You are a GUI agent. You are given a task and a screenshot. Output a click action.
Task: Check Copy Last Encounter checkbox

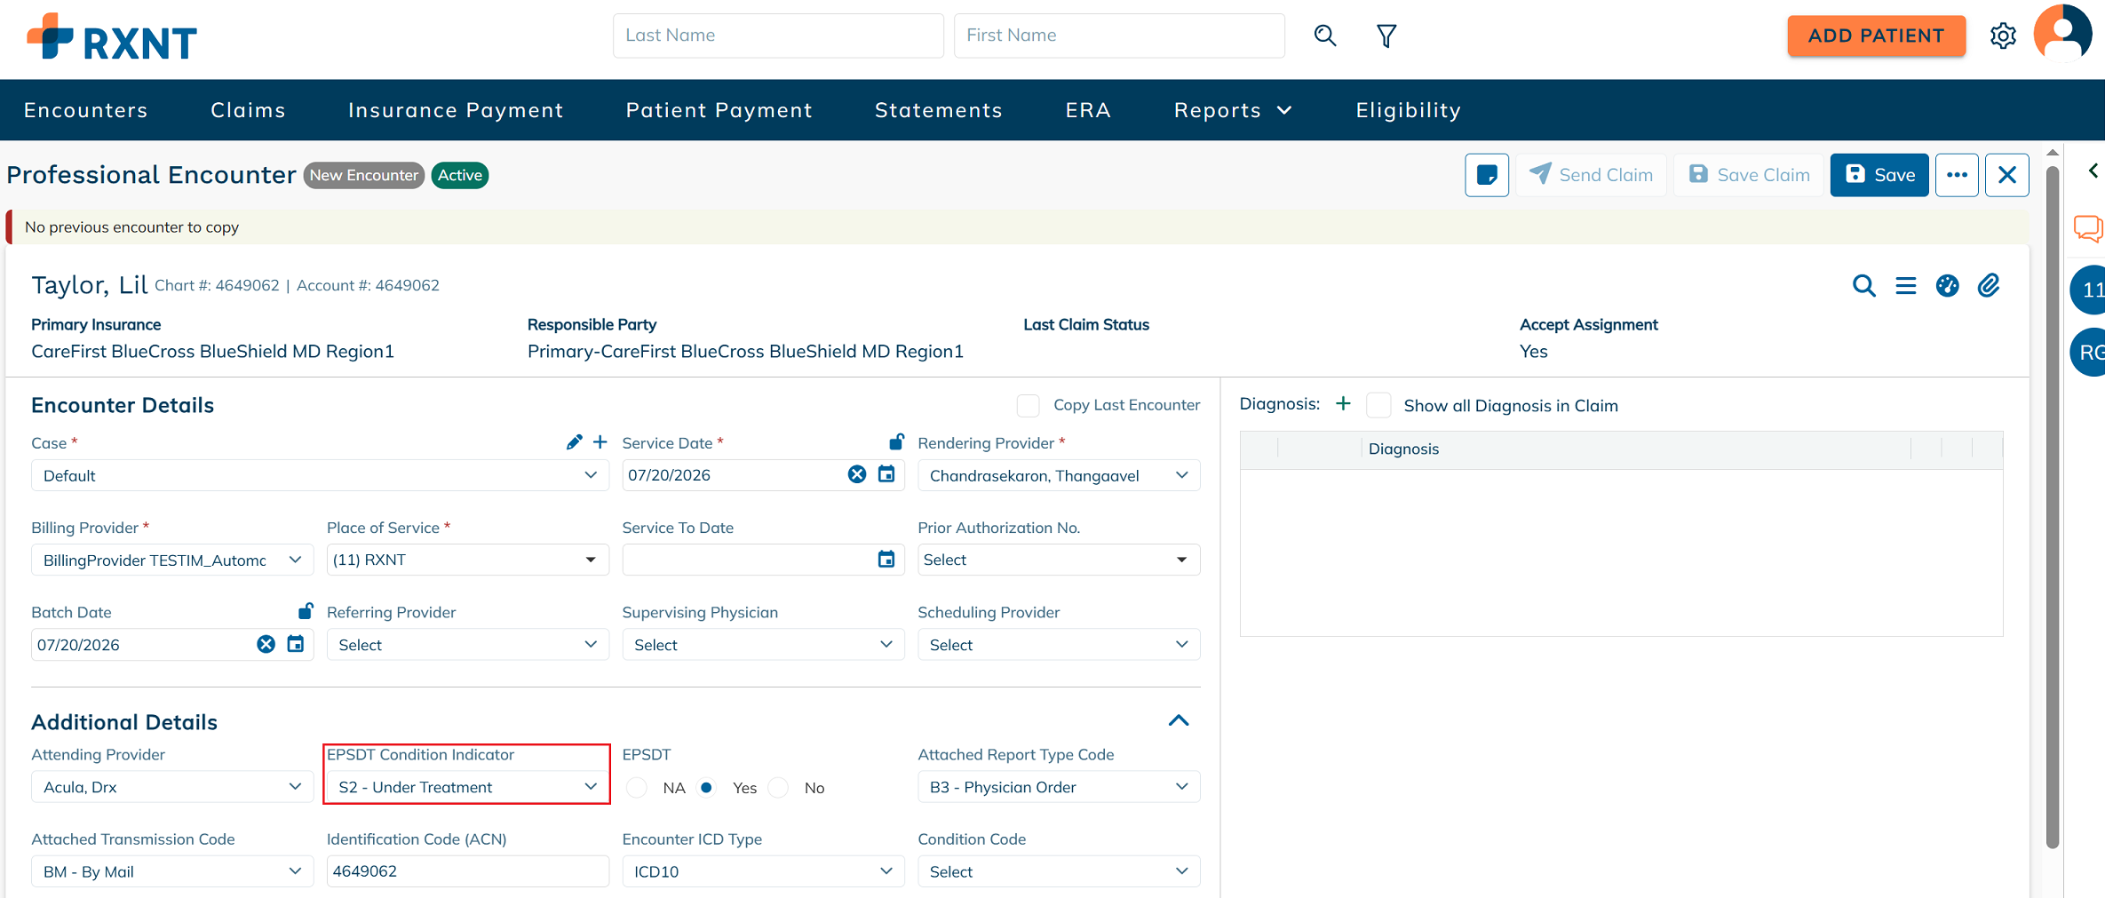[1028, 406]
